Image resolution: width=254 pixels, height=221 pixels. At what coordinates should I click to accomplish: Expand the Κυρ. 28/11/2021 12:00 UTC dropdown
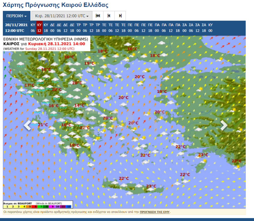[62, 16]
